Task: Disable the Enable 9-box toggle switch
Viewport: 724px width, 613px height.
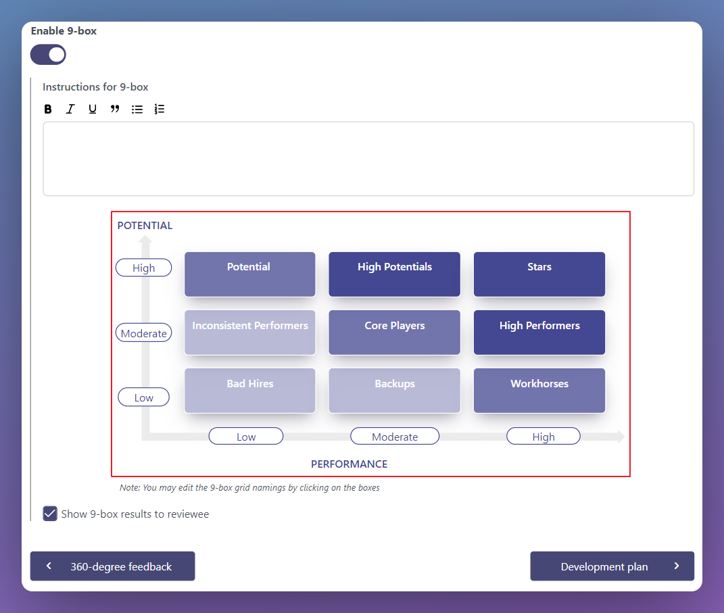Action: click(x=48, y=55)
